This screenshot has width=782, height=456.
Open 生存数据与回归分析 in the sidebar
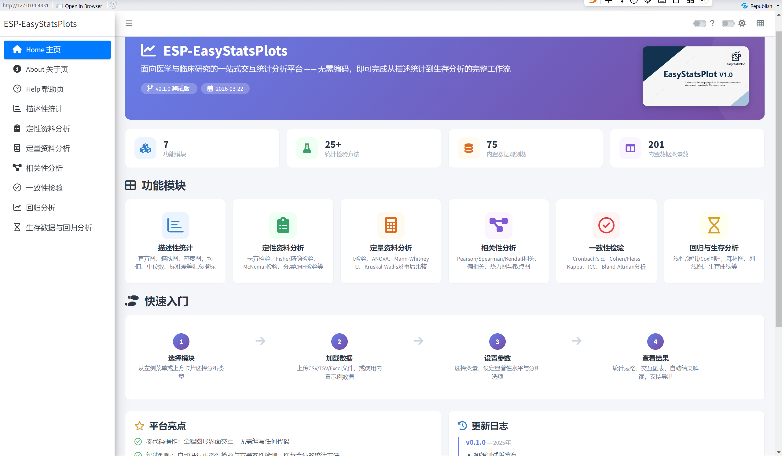tap(59, 227)
